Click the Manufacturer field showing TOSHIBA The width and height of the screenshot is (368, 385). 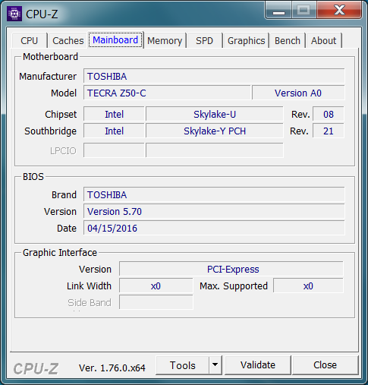point(214,76)
